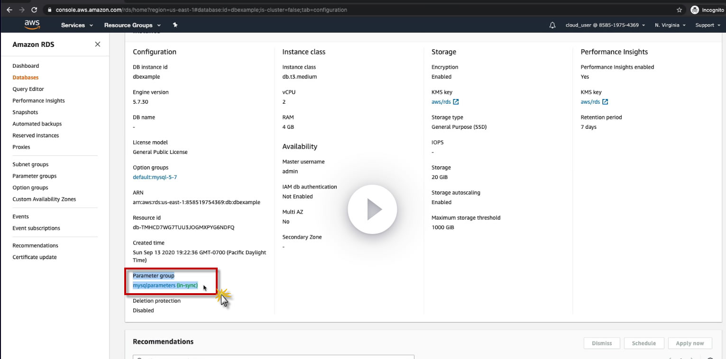Click the ARN value text
Screen dimensions: 726x359
tap(196, 202)
